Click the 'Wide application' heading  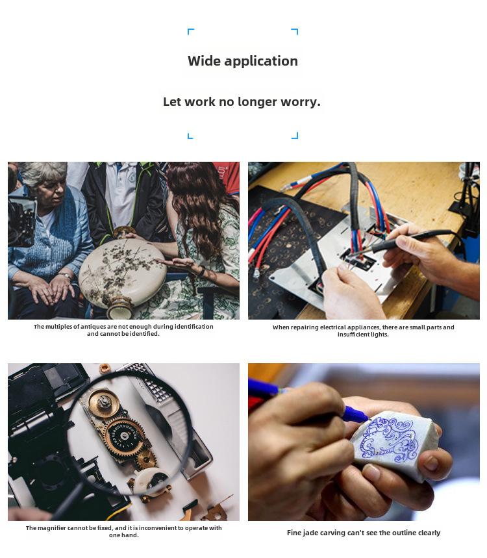(x=243, y=61)
